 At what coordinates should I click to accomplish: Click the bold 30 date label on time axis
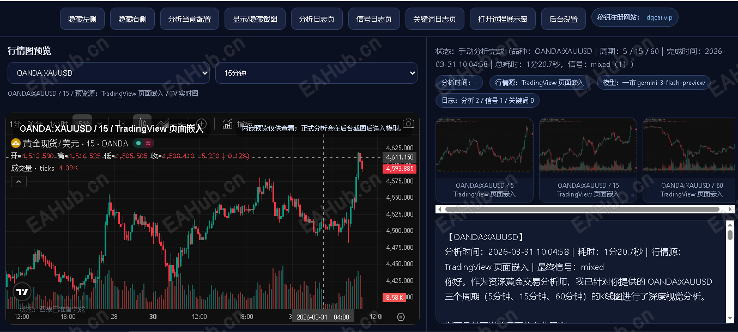click(153, 317)
